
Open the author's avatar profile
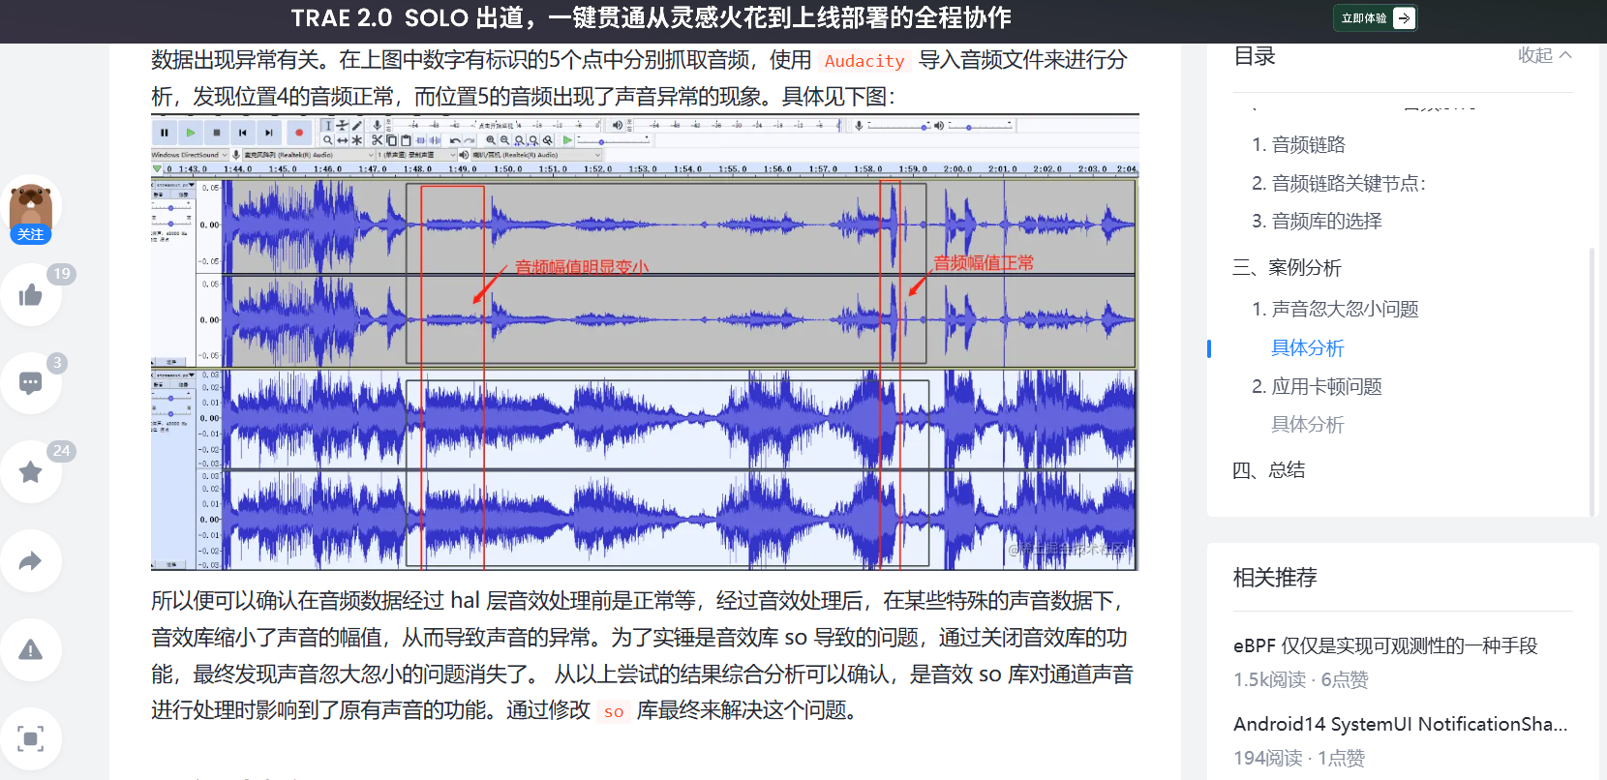[x=31, y=205]
